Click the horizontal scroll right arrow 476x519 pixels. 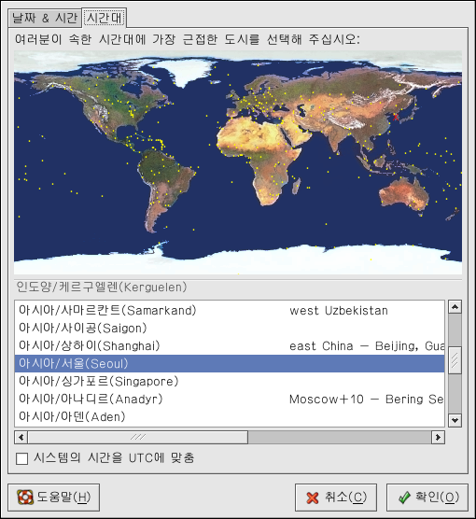coord(438,437)
